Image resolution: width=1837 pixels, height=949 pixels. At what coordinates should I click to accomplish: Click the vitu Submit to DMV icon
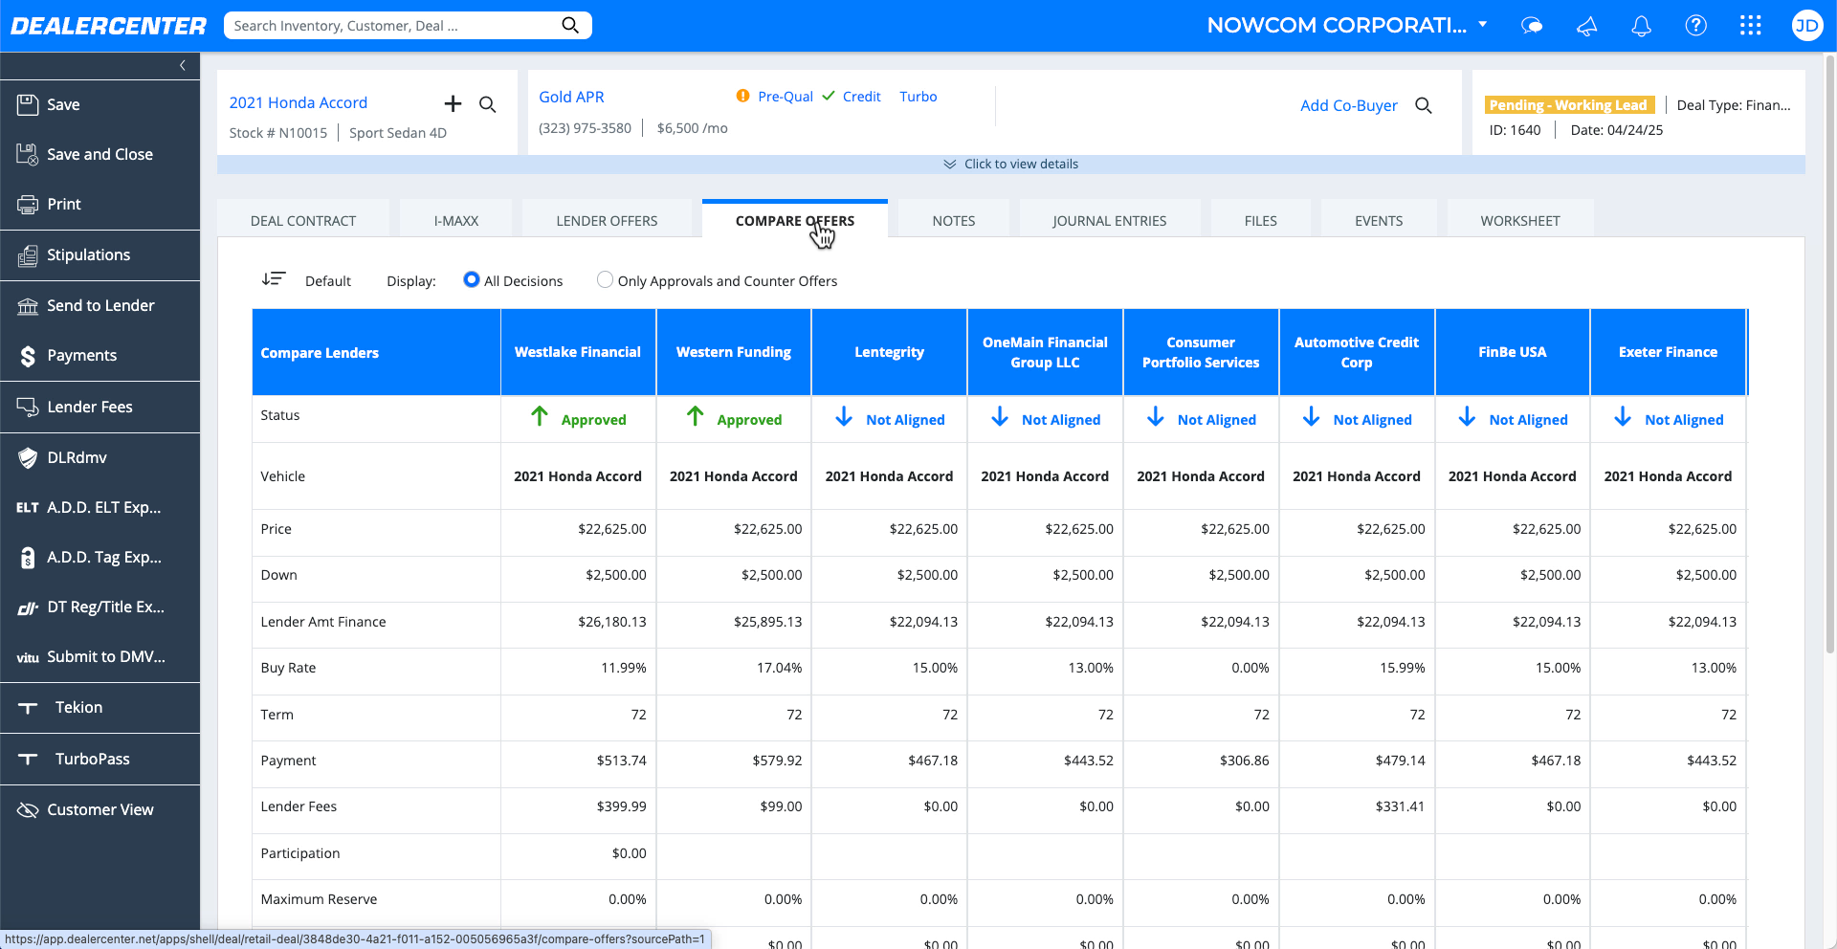pyautogui.click(x=28, y=657)
